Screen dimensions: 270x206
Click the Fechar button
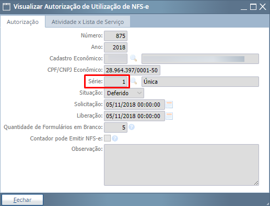[x=22, y=200]
